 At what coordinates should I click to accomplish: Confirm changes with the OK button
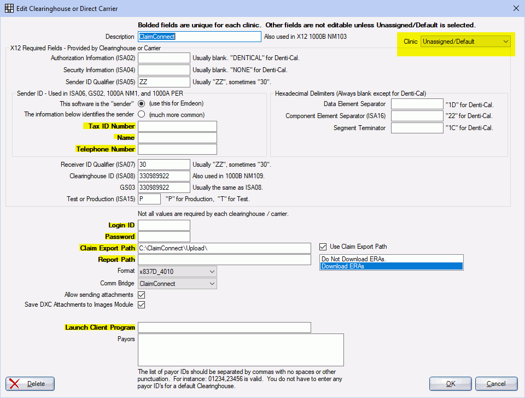pyautogui.click(x=450, y=384)
